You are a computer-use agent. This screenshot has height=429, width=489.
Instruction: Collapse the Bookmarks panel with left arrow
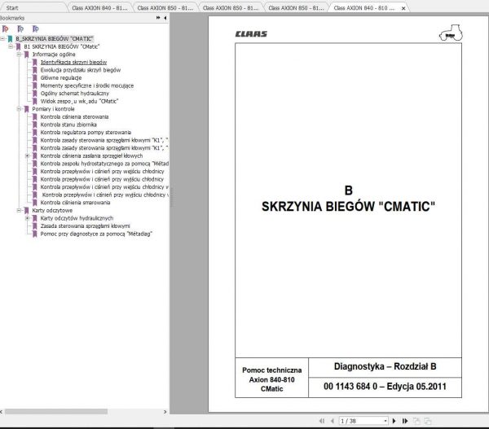(165, 18)
